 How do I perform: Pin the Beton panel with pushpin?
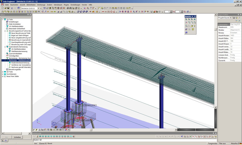[28, 15]
